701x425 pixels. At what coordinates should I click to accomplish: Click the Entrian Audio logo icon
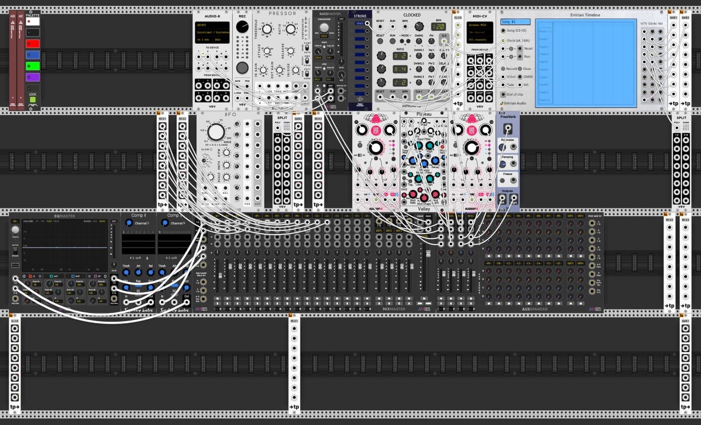coord(502,102)
